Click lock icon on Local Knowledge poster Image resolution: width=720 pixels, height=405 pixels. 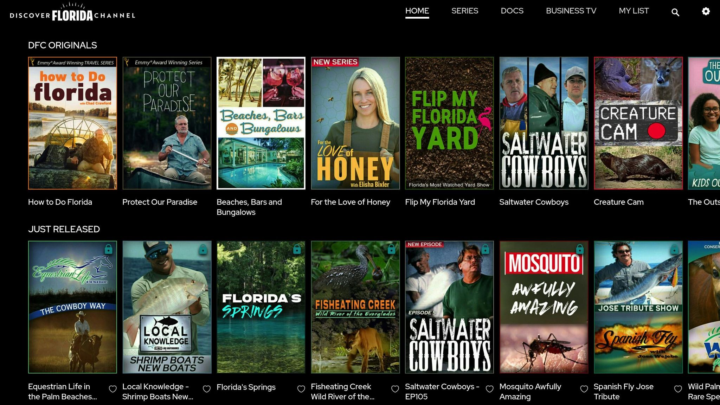click(203, 249)
